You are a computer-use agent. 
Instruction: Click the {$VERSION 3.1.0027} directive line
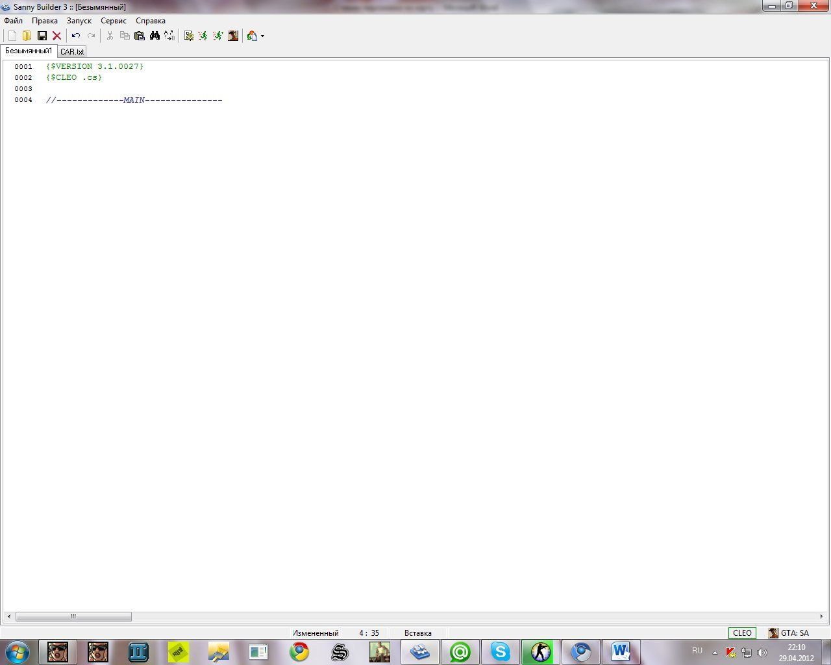(x=95, y=66)
